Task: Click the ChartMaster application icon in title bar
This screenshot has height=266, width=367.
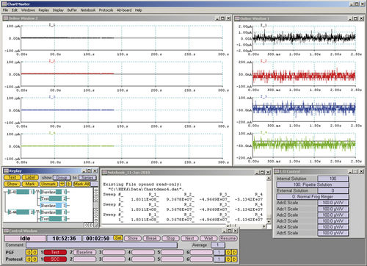Action: point(4,4)
